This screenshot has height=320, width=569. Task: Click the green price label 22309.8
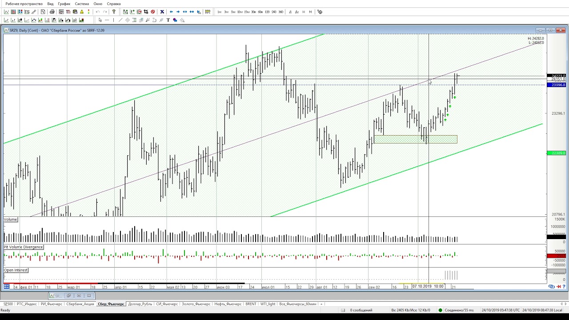click(x=557, y=153)
